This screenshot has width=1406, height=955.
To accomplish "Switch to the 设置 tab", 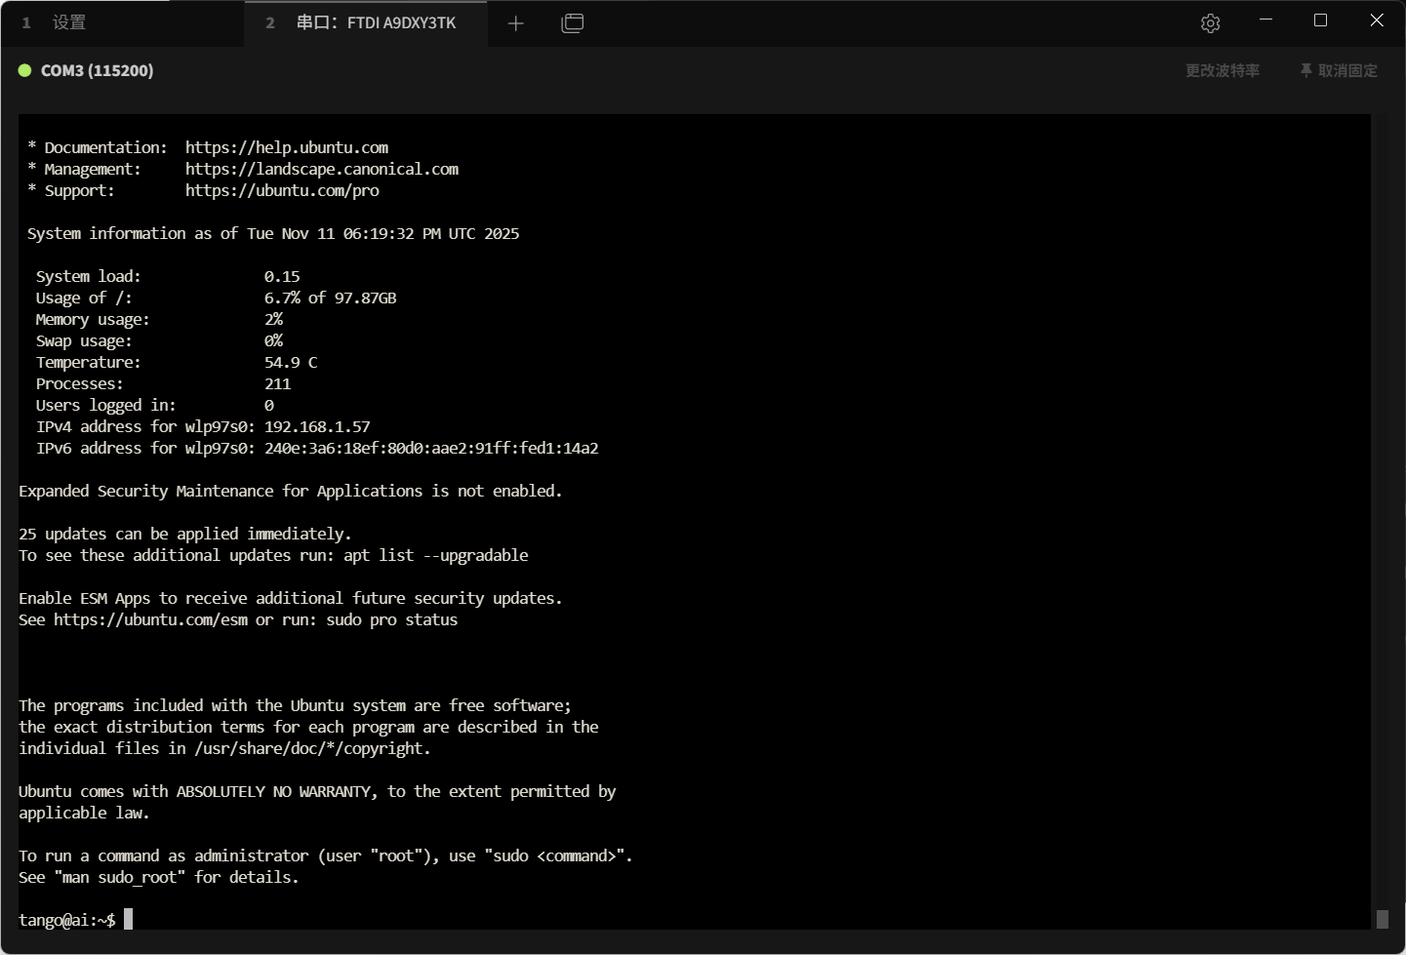I will point(68,22).
